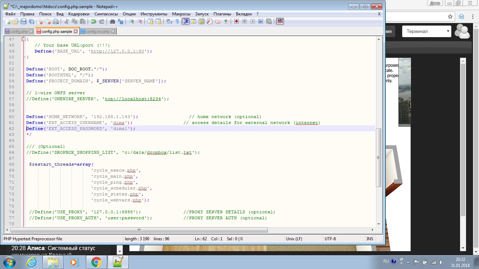Collapse the code fold at line 47
This screenshot has width=479, height=269.
click(x=23, y=39)
